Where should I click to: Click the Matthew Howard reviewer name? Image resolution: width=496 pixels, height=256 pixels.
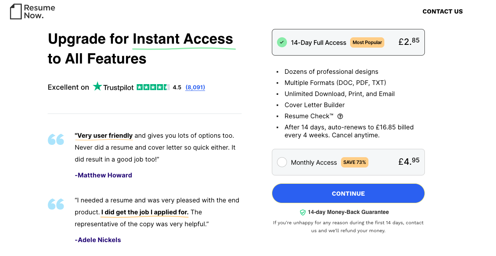103,175
